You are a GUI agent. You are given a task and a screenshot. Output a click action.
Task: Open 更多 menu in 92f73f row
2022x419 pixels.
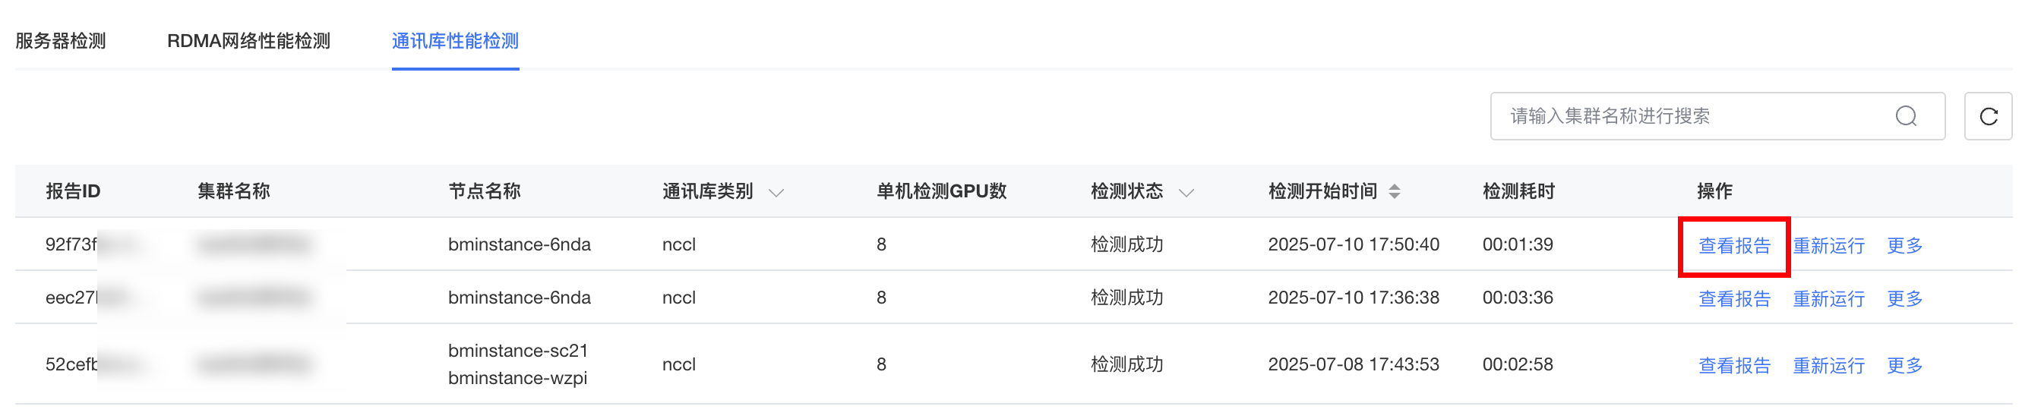point(1904,247)
